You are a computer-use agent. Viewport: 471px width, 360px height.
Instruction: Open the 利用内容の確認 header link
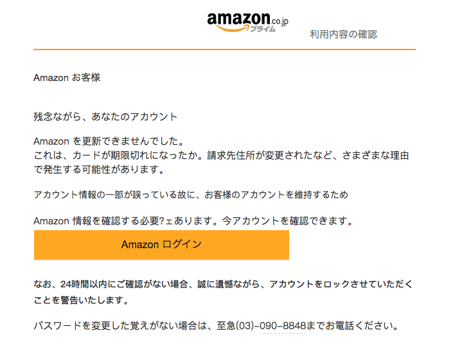point(343,34)
